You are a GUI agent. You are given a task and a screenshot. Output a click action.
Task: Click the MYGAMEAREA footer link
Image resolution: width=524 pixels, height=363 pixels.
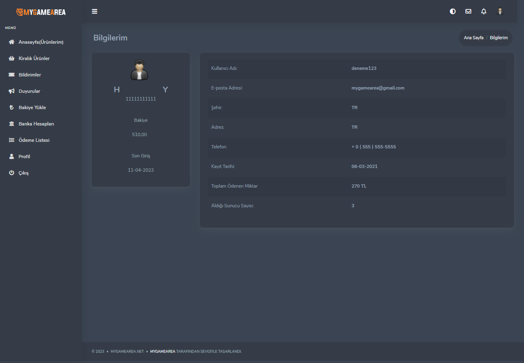[x=163, y=352]
